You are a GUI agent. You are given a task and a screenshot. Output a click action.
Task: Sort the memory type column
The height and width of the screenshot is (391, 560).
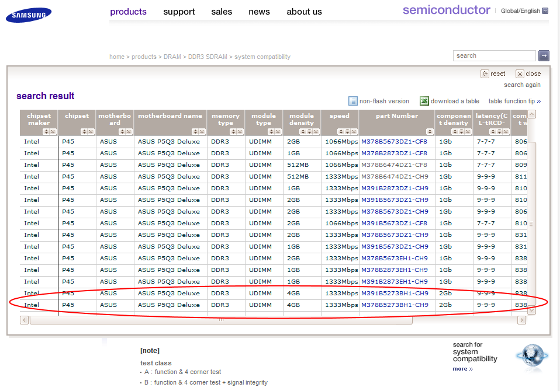click(233, 131)
